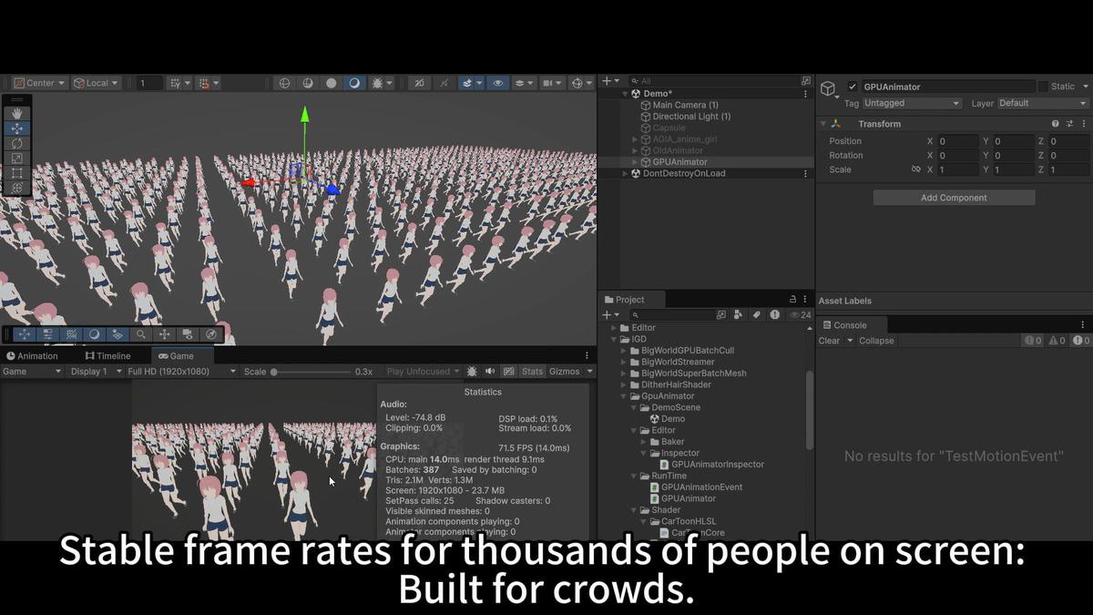This screenshot has width=1093, height=615.
Task: Select the Rect transform tool
Action: pos(16,172)
